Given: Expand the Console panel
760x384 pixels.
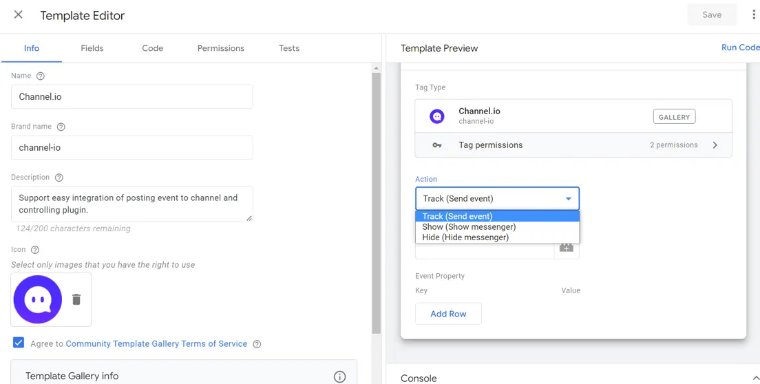Looking at the screenshot, I should 756,378.
